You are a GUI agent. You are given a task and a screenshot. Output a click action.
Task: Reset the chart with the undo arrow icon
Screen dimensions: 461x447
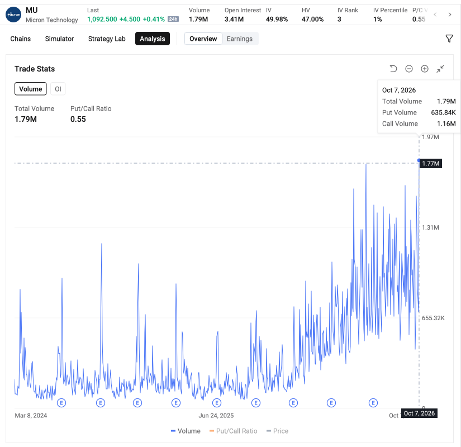393,69
